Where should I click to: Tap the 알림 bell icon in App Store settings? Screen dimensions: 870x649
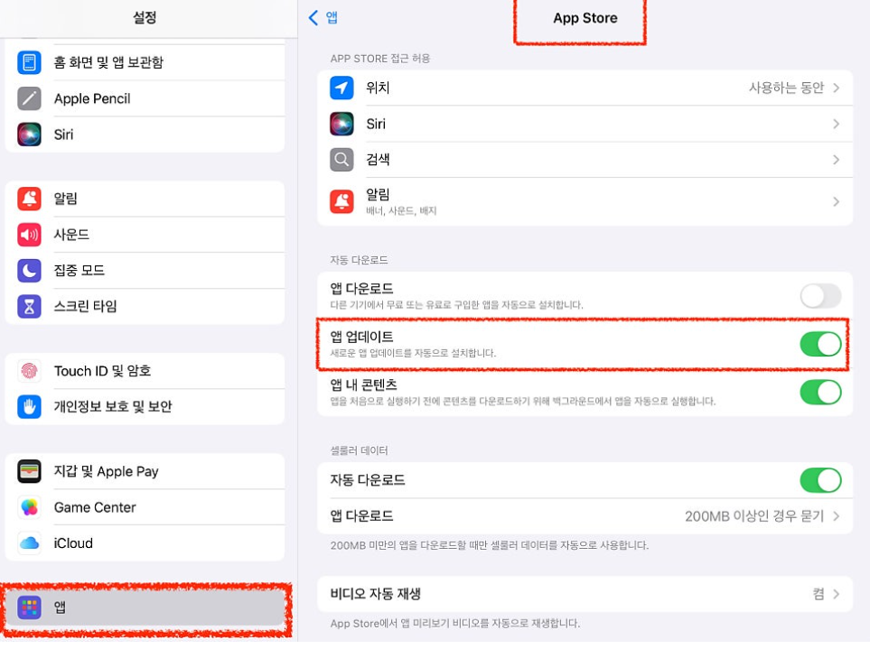(x=341, y=201)
